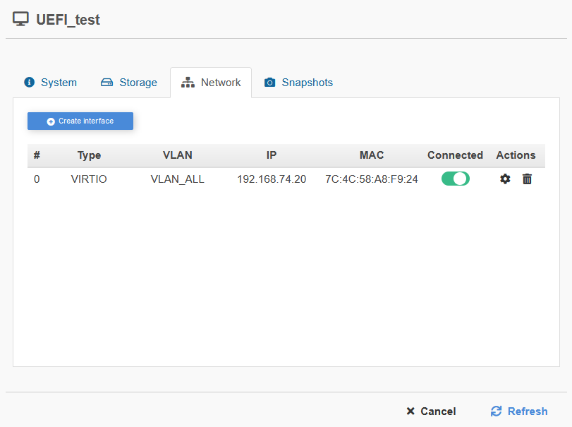Viewport: 572px width, 427px height.
Task: Open settings gear for interface 0
Action: click(505, 179)
